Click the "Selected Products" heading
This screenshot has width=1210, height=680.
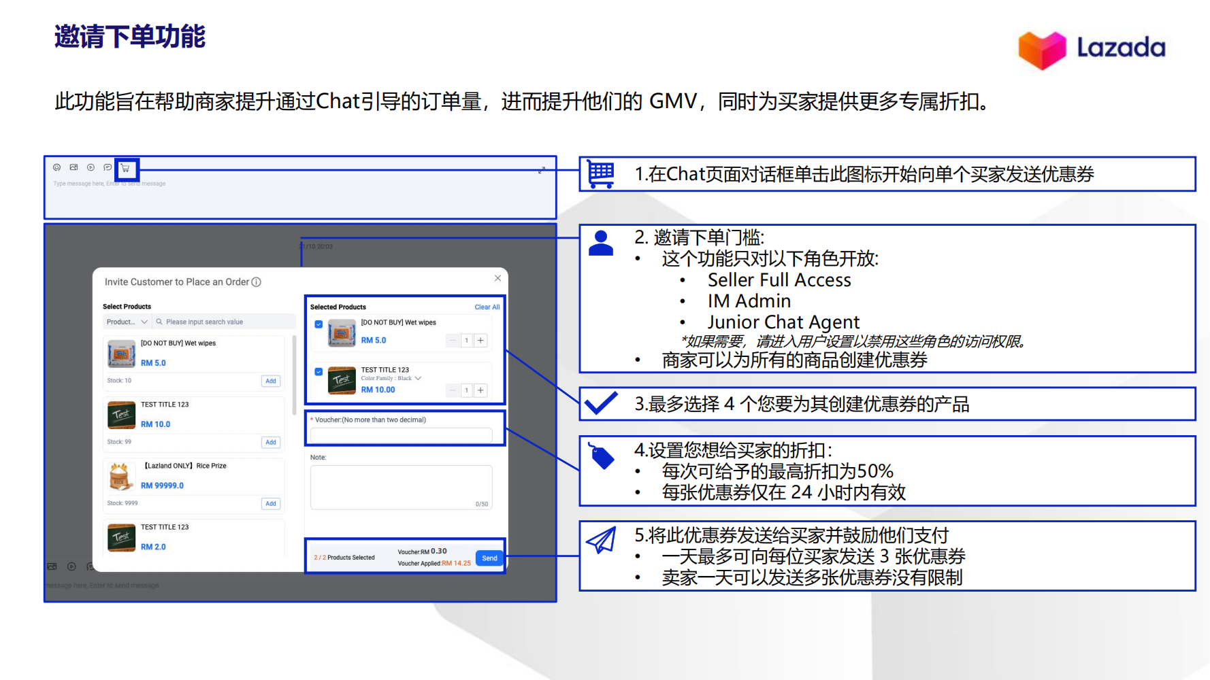tap(338, 307)
